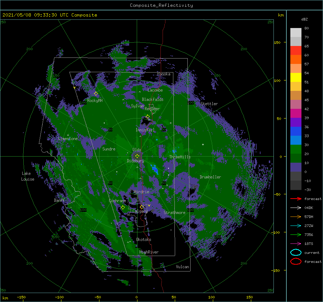Screen dimensions: 323x302
Task: Click the yellow V marker northwest of RockyMH
Action: click(x=74, y=88)
